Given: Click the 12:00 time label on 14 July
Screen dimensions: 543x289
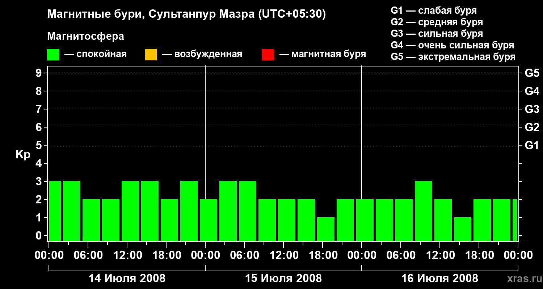Looking at the screenshot, I should (127, 255).
